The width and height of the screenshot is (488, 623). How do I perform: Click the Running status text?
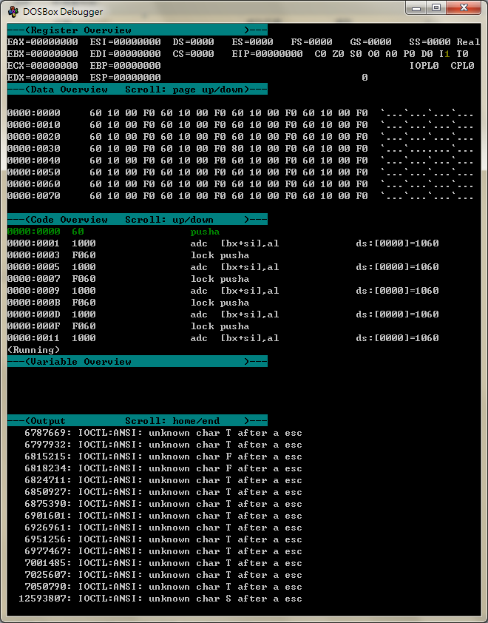pyautogui.click(x=33, y=350)
